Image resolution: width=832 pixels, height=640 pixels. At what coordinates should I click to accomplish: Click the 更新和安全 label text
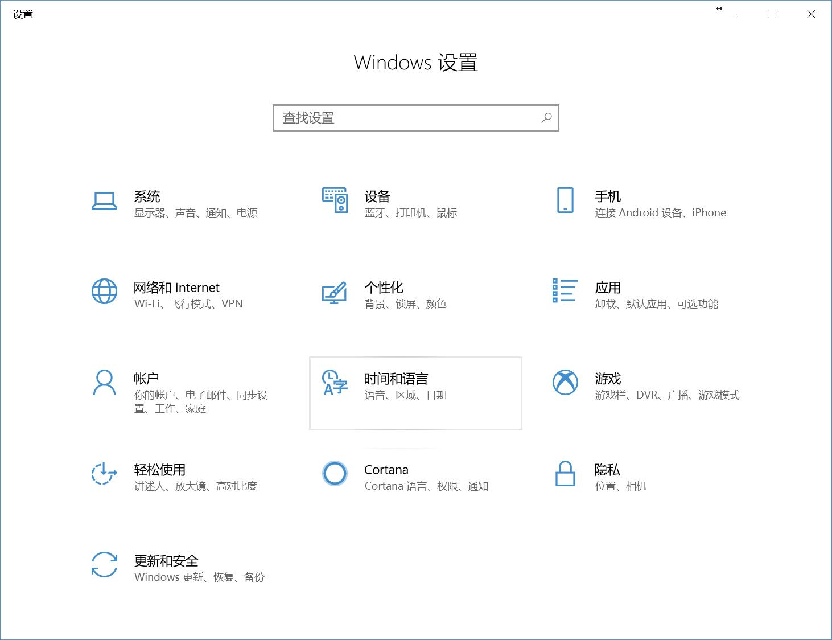(x=166, y=561)
